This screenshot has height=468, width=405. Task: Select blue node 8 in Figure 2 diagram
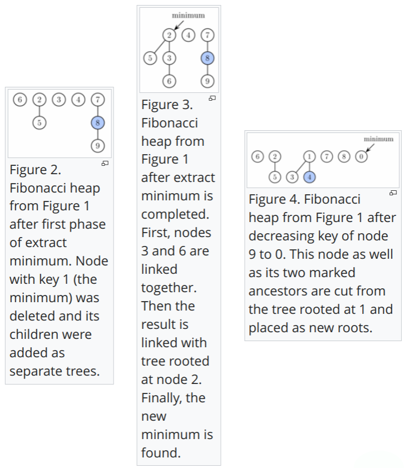98,123
